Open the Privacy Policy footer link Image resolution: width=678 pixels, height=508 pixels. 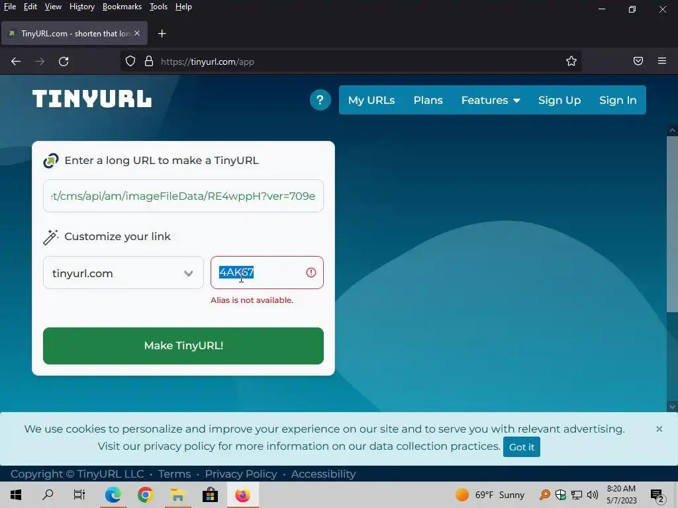[x=241, y=474]
